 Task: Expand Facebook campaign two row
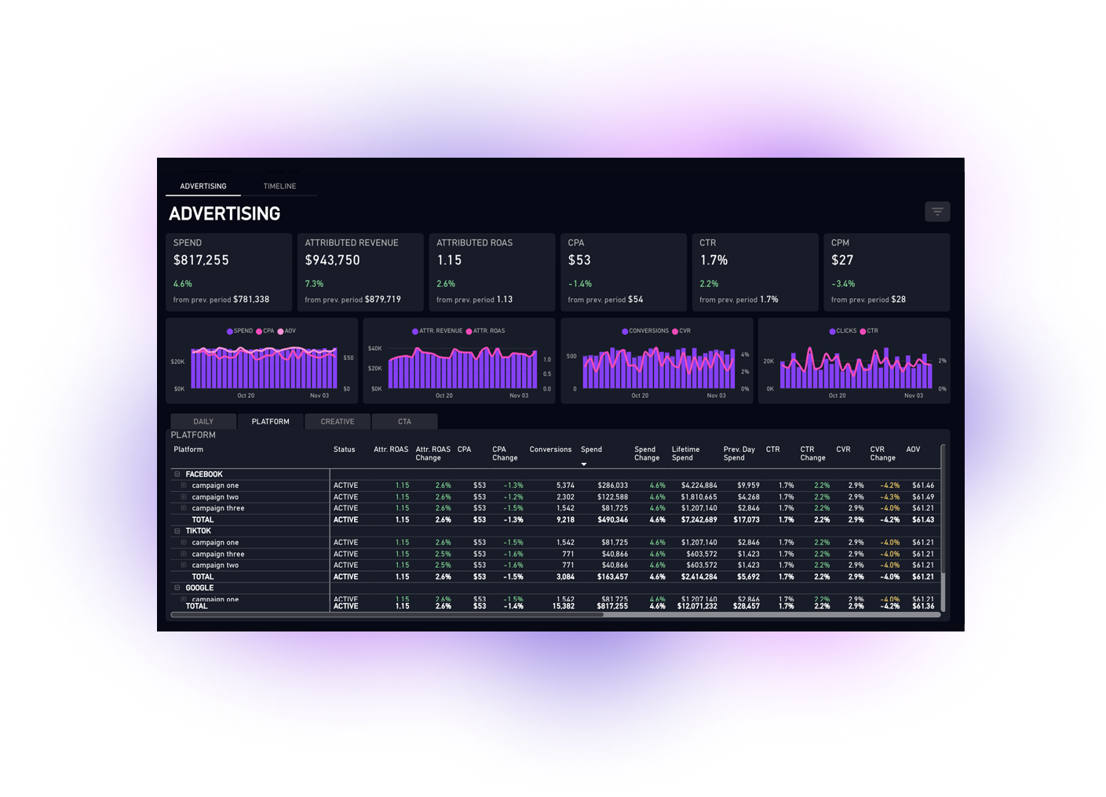tap(184, 497)
